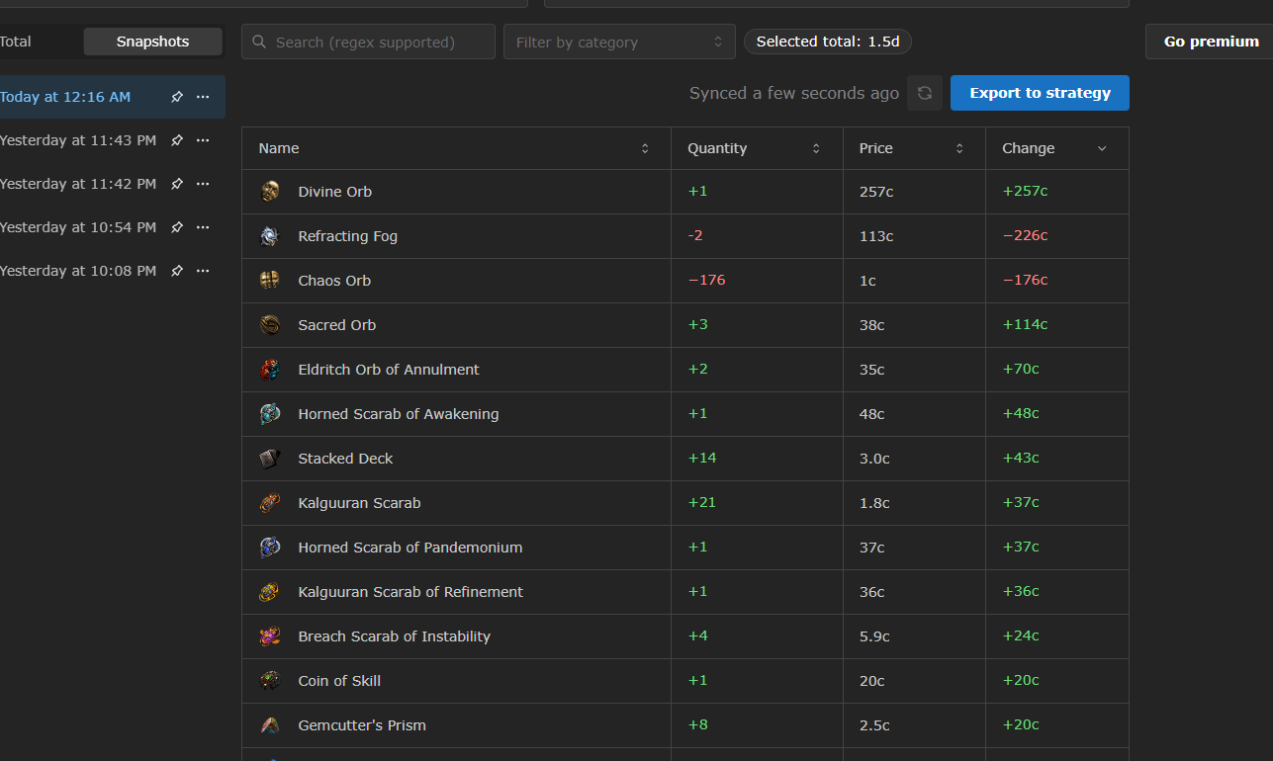Click the Sacred Orb name text

(x=337, y=325)
